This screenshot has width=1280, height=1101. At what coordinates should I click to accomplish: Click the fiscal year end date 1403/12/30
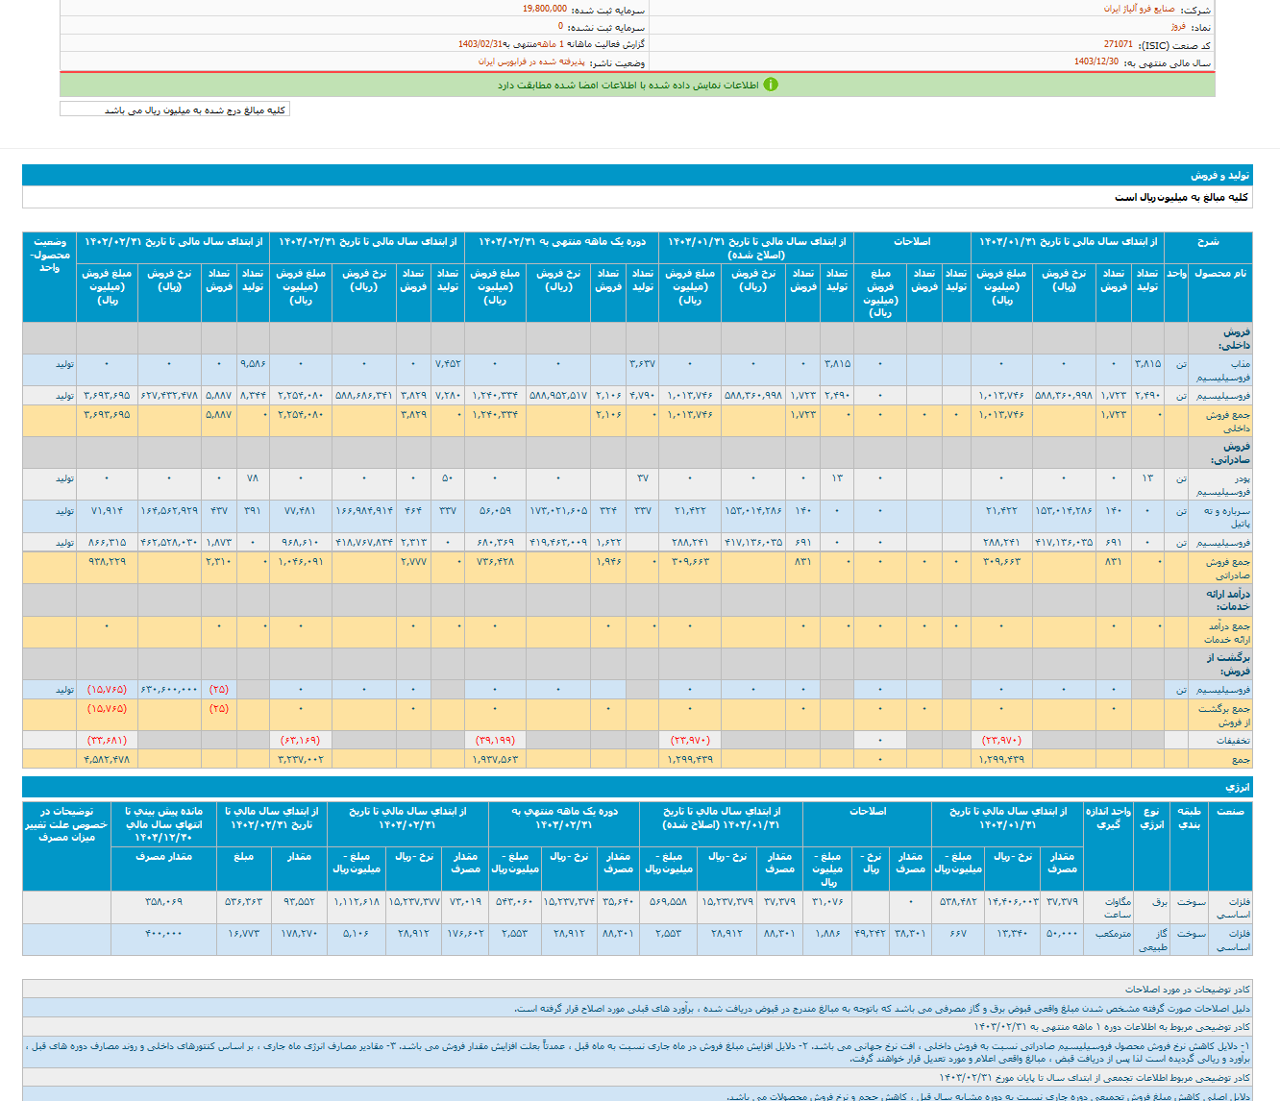[1095, 61]
